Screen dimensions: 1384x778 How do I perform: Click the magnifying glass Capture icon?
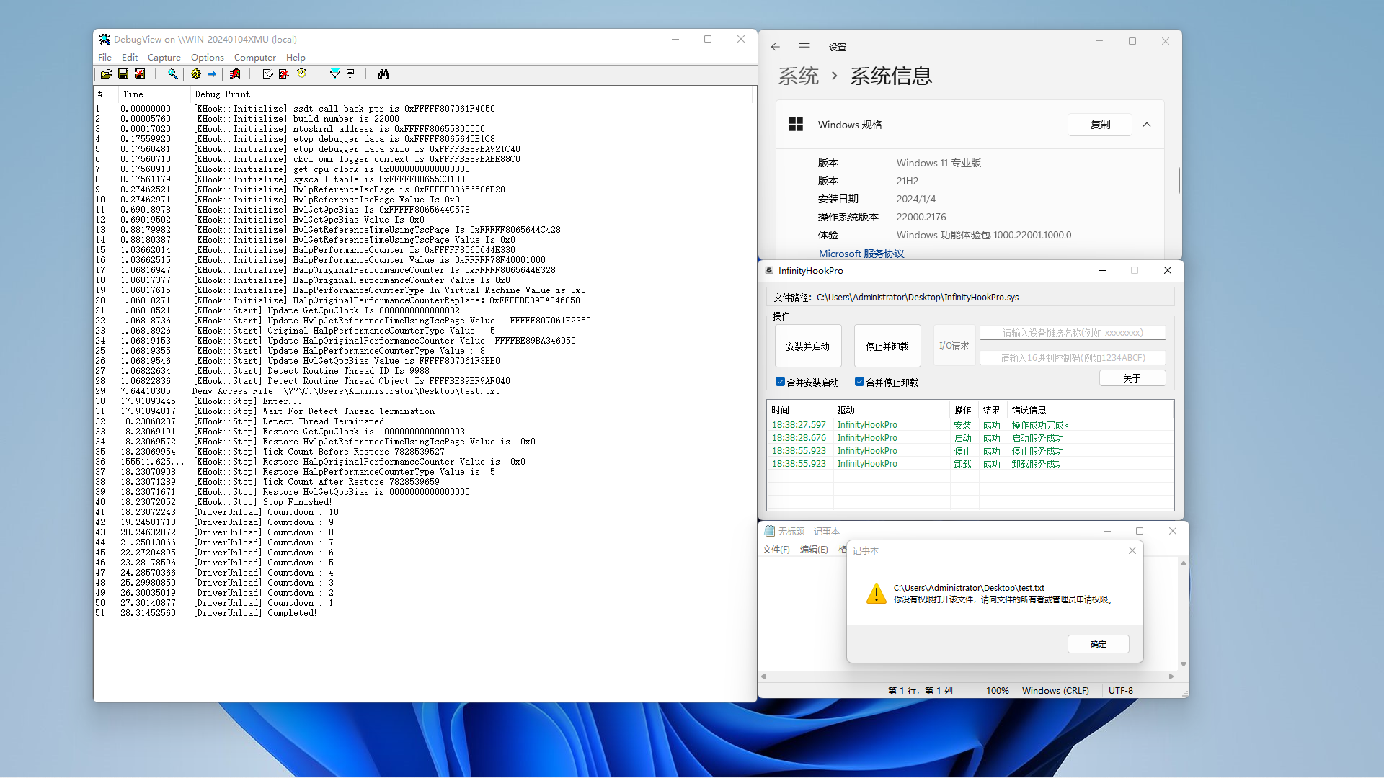tap(173, 74)
